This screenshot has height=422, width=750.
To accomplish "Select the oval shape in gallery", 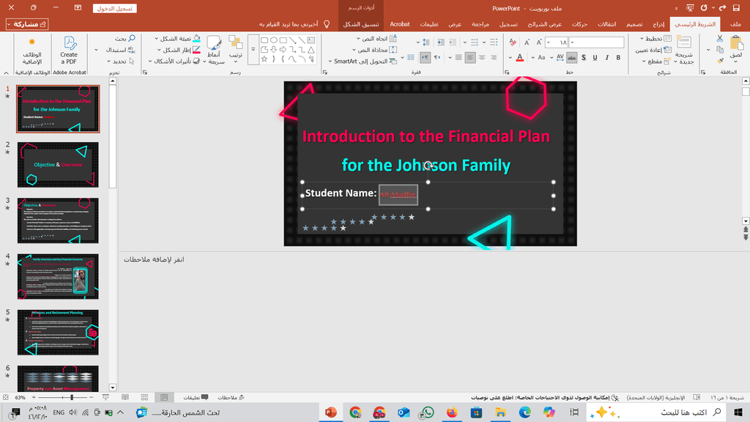I will [x=274, y=40].
